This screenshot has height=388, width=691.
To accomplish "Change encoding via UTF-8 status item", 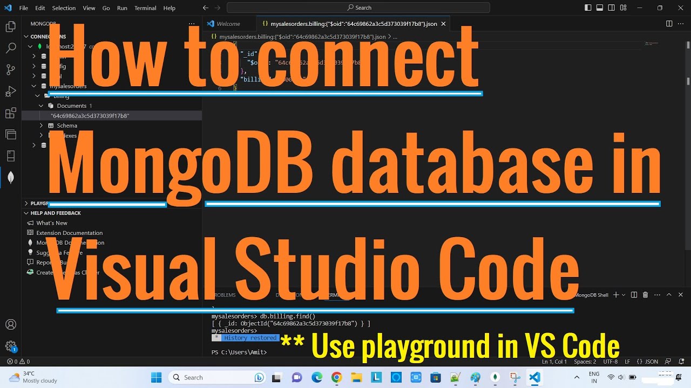I will (611, 362).
